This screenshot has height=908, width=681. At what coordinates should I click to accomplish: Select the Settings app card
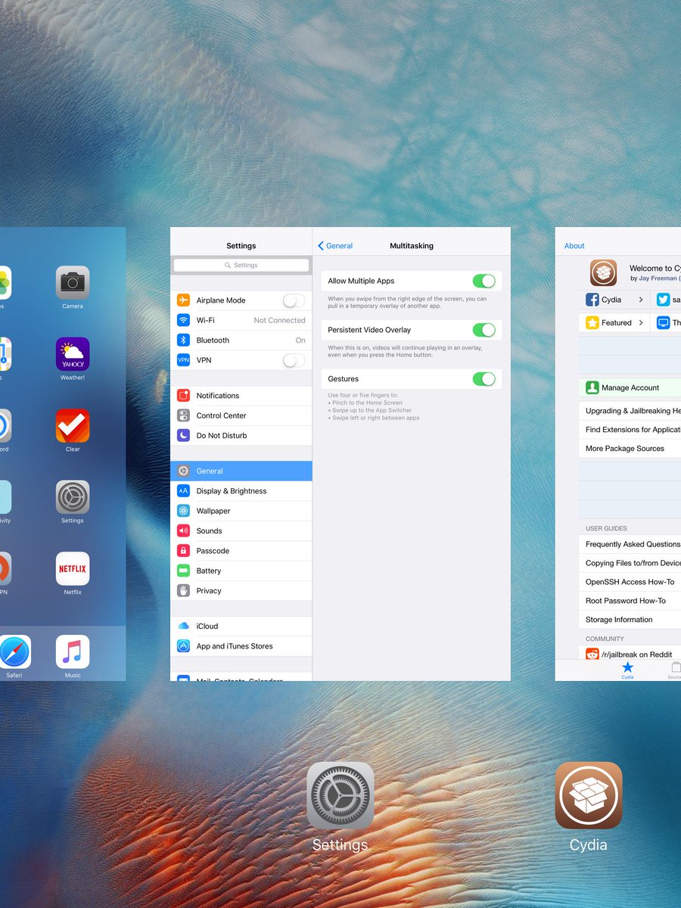pyautogui.click(x=340, y=454)
